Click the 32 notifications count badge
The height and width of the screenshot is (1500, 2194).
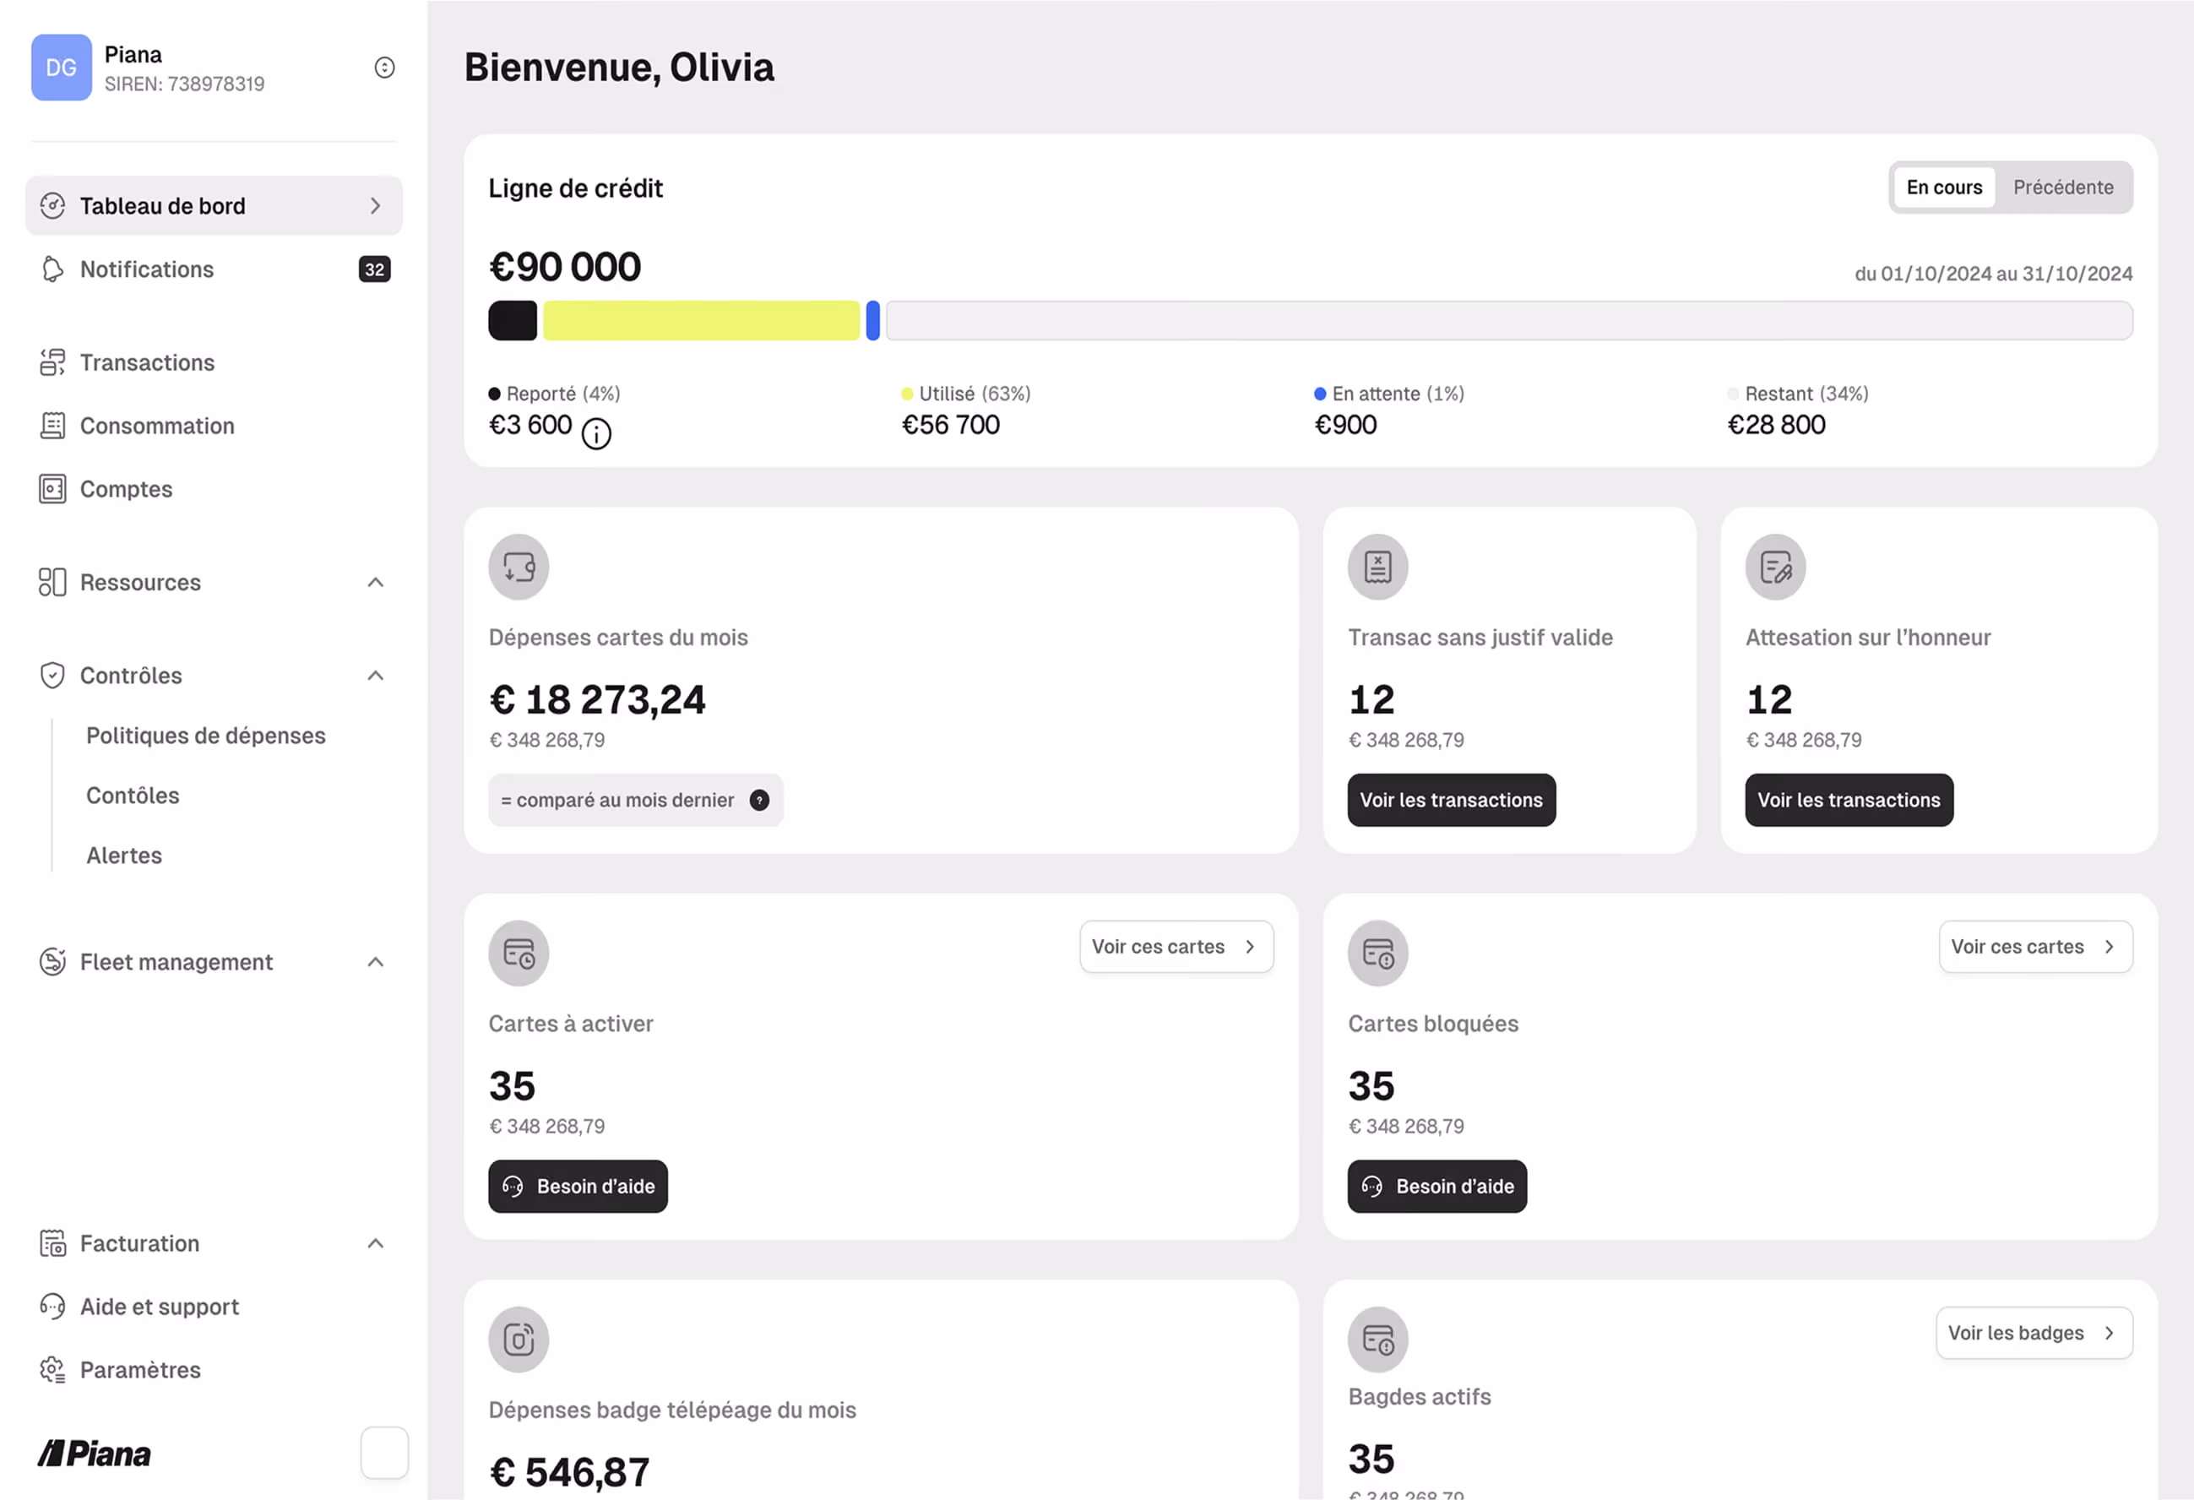tap(375, 269)
